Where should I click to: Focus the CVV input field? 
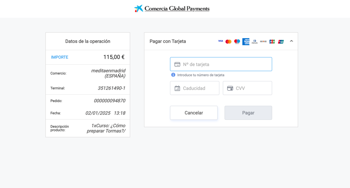247,88
